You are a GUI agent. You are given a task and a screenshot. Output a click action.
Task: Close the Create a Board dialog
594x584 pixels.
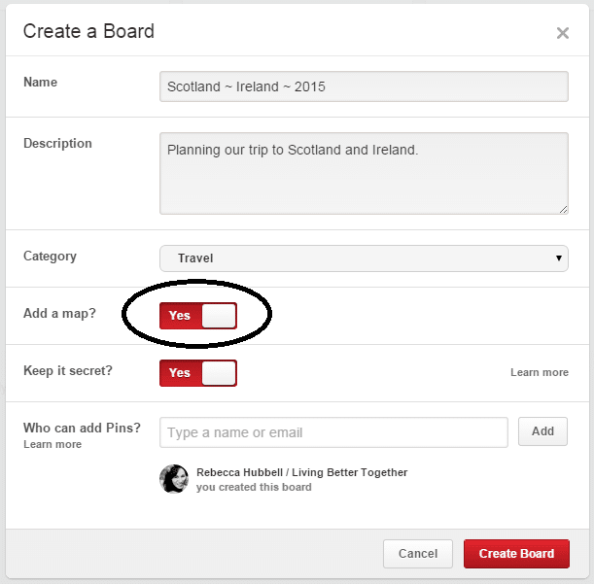pos(563,33)
